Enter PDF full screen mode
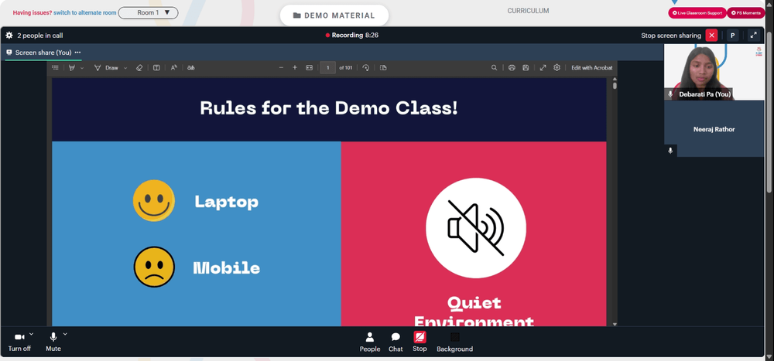774x361 pixels. [x=543, y=67]
